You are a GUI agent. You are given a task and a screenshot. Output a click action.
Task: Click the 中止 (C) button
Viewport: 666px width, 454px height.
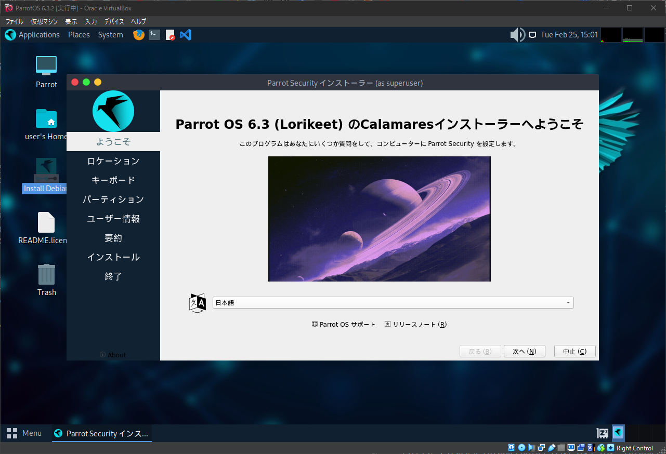[x=574, y=351]
